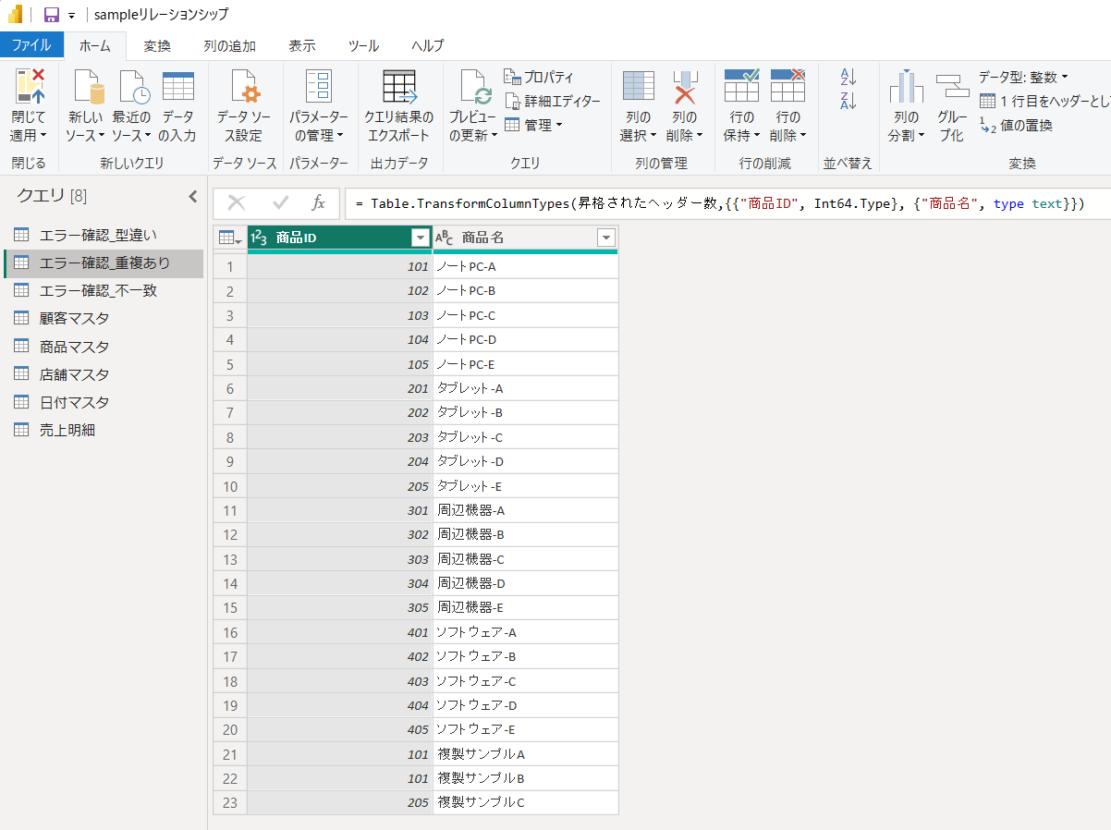Open the Data Type: 整数 dropdown
This screenshot has height=830, width=1111.
(1023, 77)
